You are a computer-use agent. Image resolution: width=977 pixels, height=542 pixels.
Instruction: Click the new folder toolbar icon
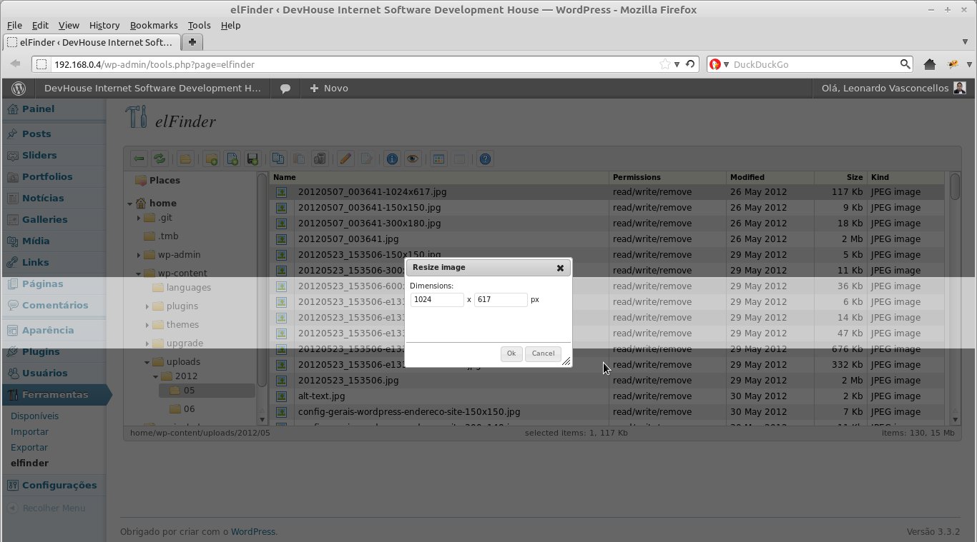click(211, 159)
